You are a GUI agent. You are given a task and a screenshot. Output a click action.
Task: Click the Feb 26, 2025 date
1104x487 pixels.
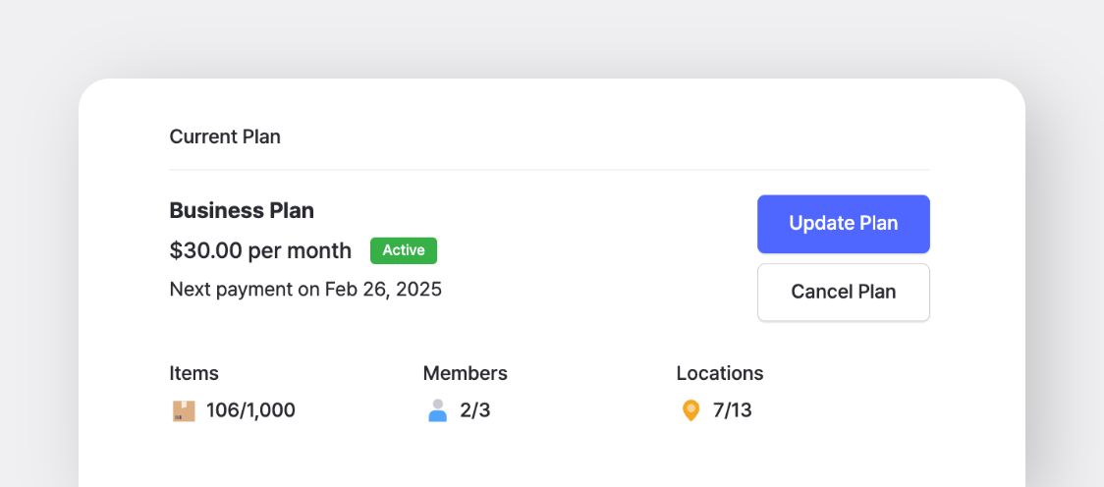point(383,290)
